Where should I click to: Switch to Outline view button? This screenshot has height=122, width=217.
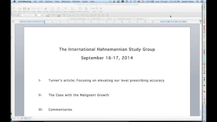(x=18, y=118)
